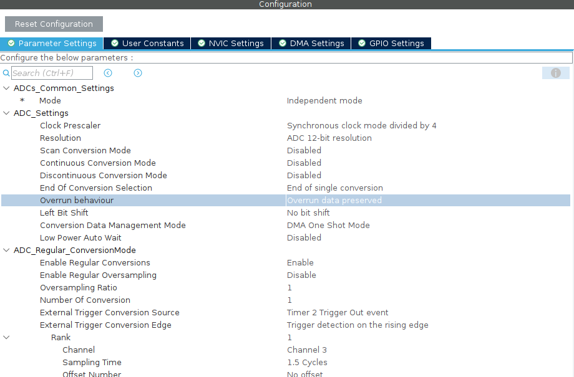This screenshot has width=574, height=377.
Task: Select External Trigger Conversion Edge parameter
Action: [x=105, y=325]
